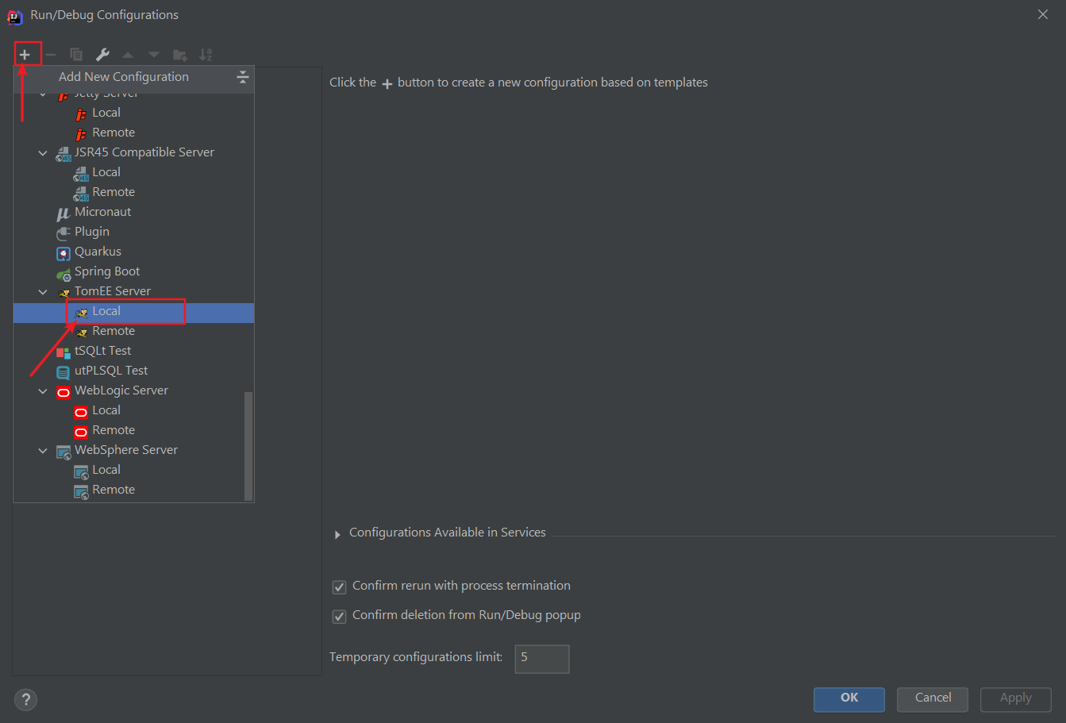The height and width of the screenshot is (723, 1066).
Task: Toggle Confirm deletion from Run/Debug popup checkbox
Action: pyautogui.click(x=339, y=616)
